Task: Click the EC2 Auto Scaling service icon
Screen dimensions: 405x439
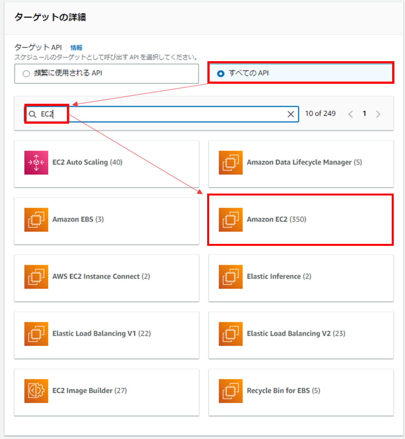Action: coord(36,163)
